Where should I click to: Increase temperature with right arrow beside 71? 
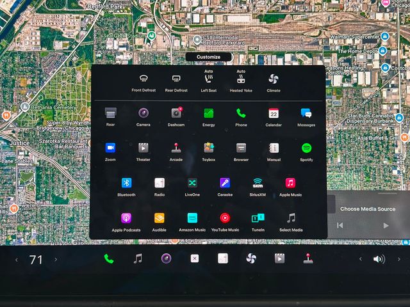[56, 259]
